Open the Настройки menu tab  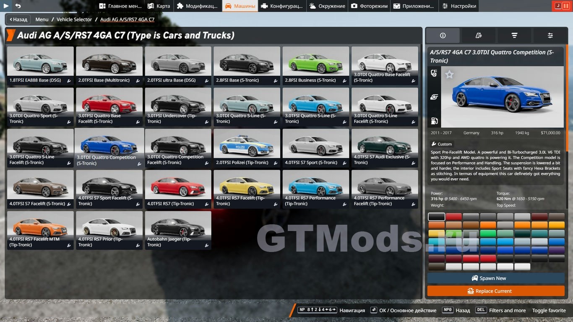pos(459,6)
